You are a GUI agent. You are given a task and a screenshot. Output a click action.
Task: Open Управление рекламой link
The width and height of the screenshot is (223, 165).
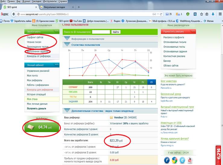click(x=38, y=71)
